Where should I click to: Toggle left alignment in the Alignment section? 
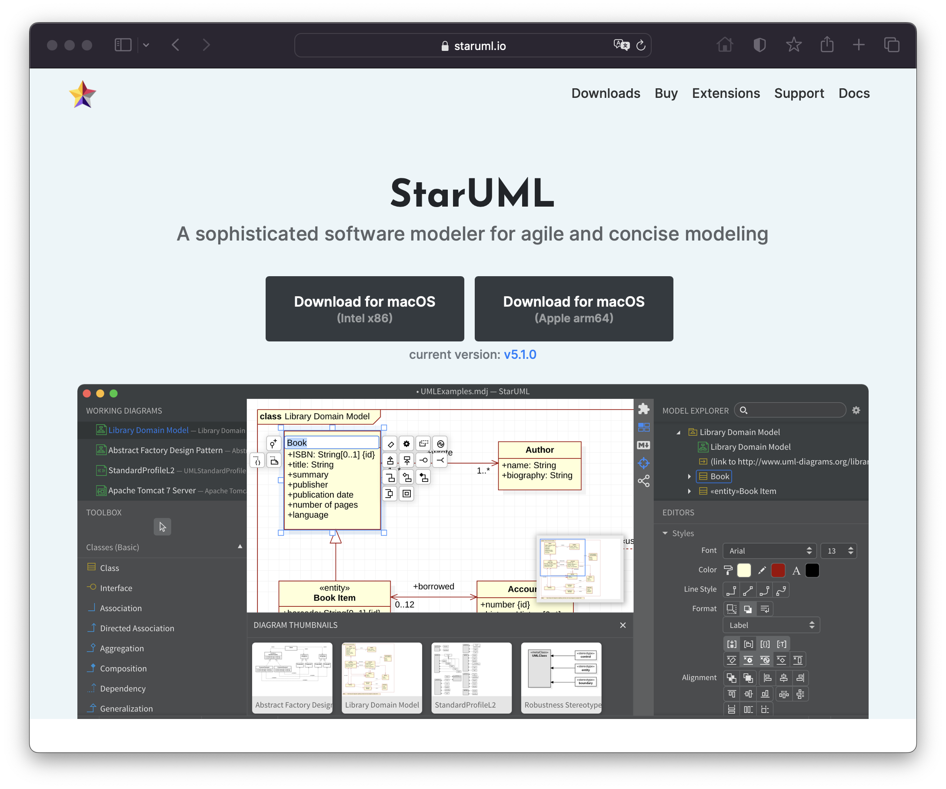(x=768, y=678)
